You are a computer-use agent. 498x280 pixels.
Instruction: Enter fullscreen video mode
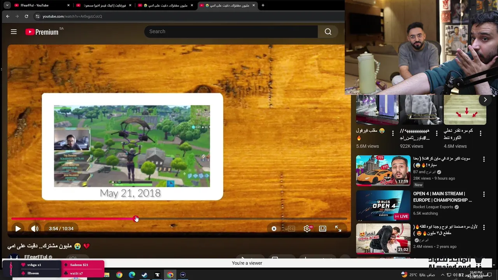pyautogui.click(x=338, y=229)
